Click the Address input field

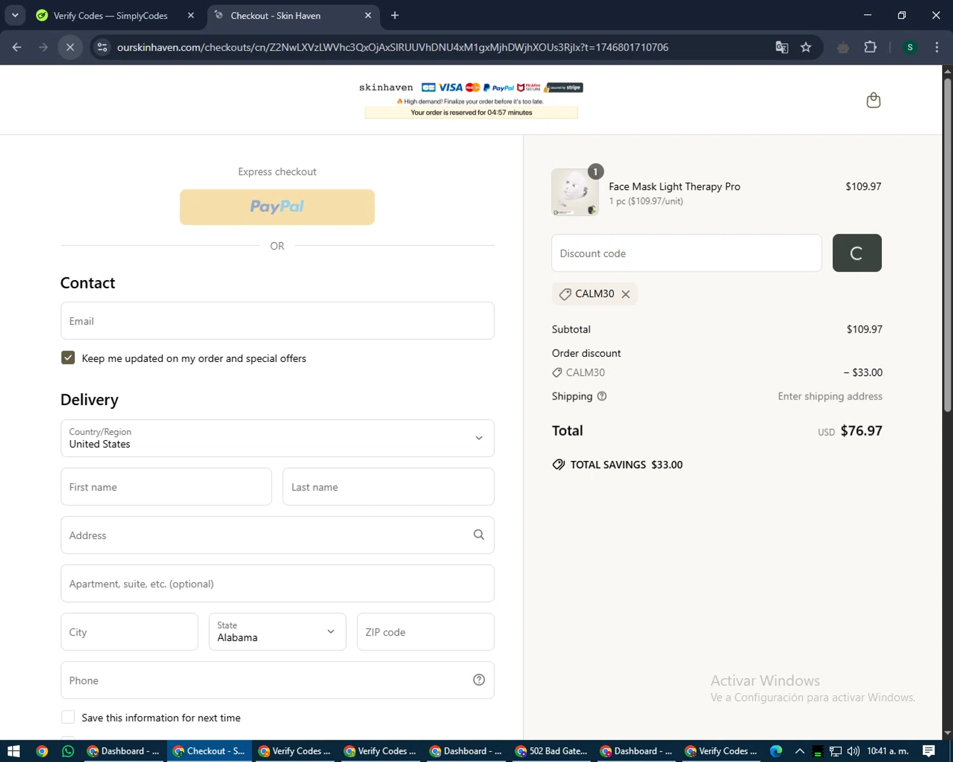[277, 535]
